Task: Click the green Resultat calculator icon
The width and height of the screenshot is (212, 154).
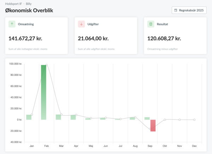Action: coord(151,24)
